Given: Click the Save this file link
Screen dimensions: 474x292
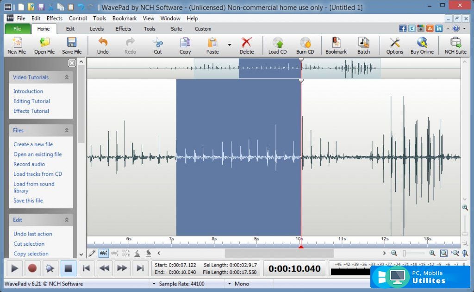Looking at the screenshot, I should coord(28,201).
